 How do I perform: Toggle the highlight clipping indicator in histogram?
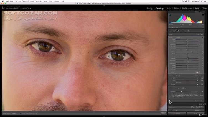(x=203, y=15)
